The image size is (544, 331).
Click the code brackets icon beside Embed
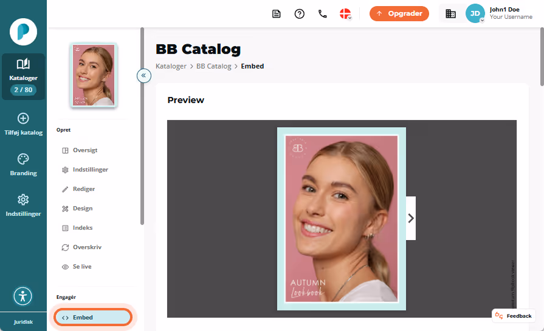65,318
